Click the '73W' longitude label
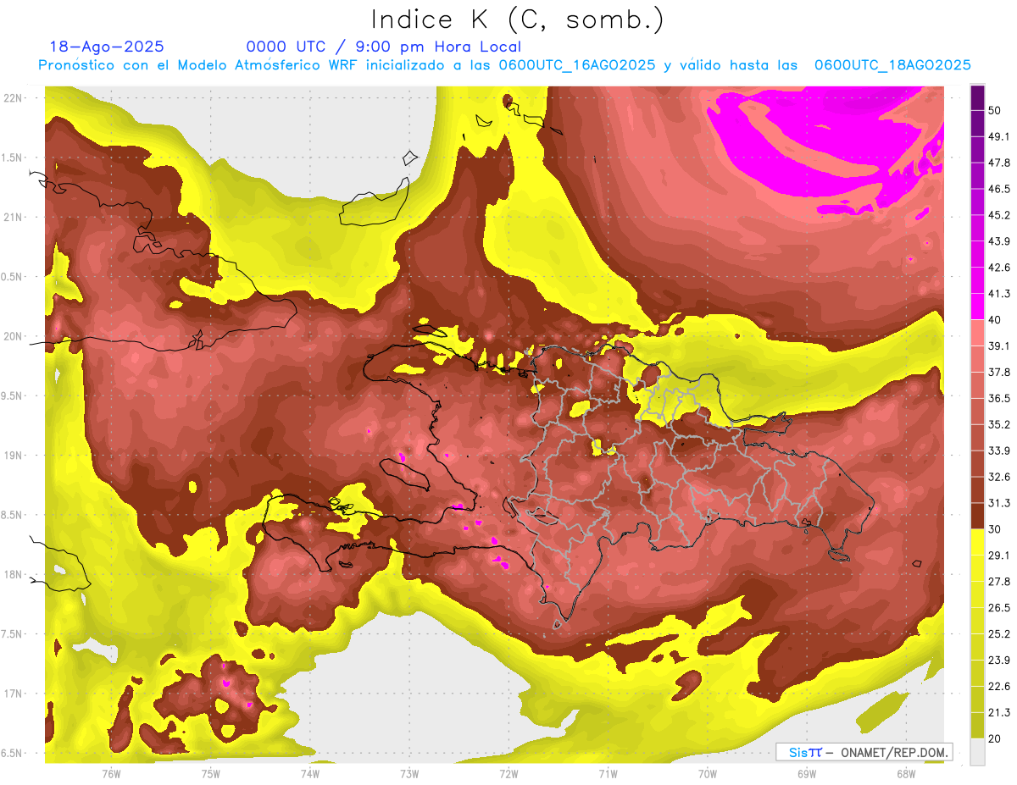1017x785 pixels. pos(409,773)
